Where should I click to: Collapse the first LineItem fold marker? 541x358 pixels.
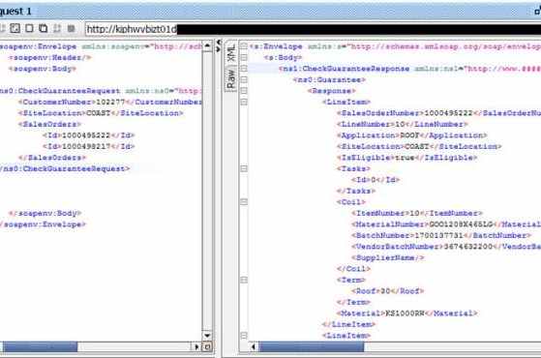pyautogui.click(x=244, y=102)
